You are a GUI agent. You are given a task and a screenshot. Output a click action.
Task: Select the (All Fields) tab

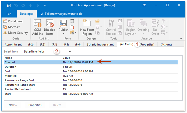127,44
